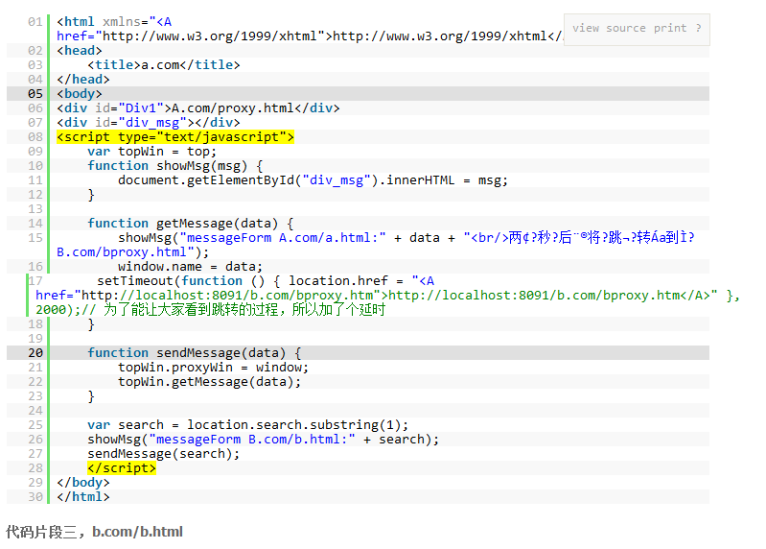766x549 pixels.
Task: Click the var search substring line
Action: [247, 425]
